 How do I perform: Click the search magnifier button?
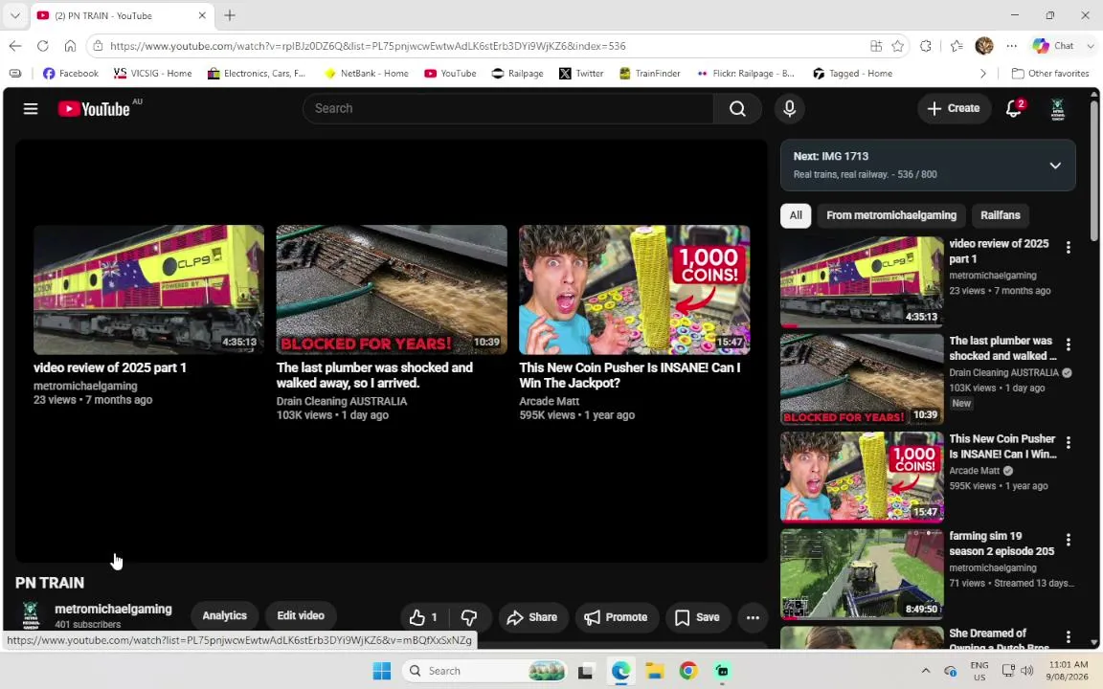click(x=737, y=108)
